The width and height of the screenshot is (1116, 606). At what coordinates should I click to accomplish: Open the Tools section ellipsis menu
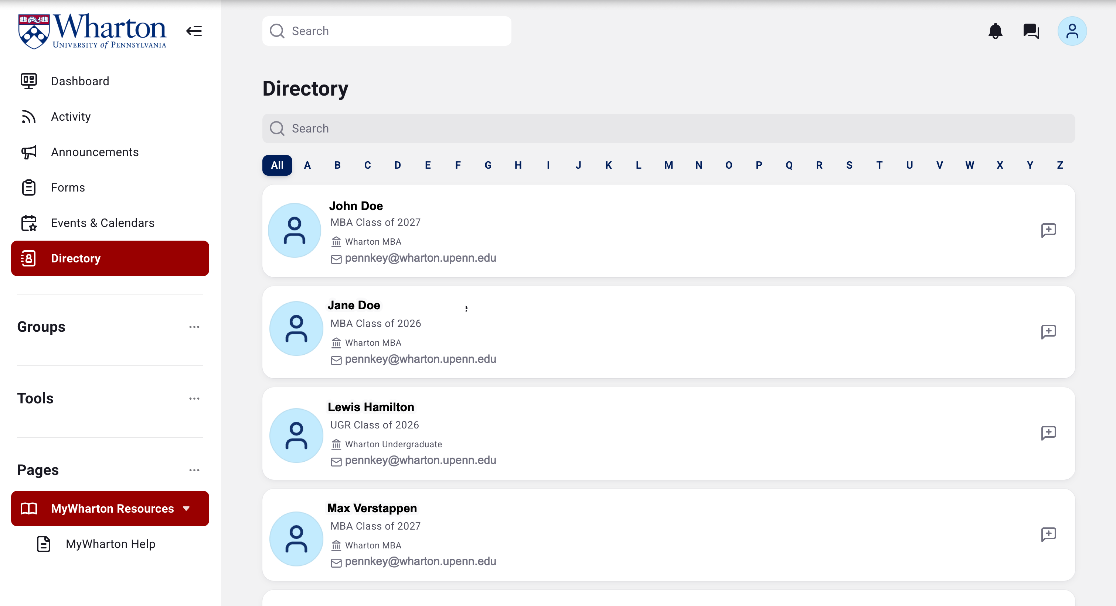tap(194, 398)
